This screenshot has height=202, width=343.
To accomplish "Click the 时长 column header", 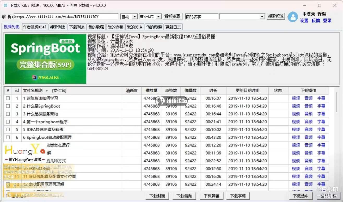I will click(213, 90).
